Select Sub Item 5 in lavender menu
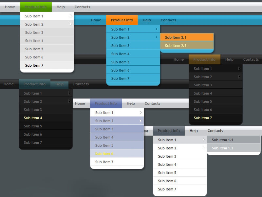The width and height of the screenshot is (262, 197). (117, 145)
